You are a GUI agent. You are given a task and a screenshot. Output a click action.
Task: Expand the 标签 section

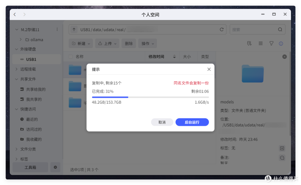[16, 159]
